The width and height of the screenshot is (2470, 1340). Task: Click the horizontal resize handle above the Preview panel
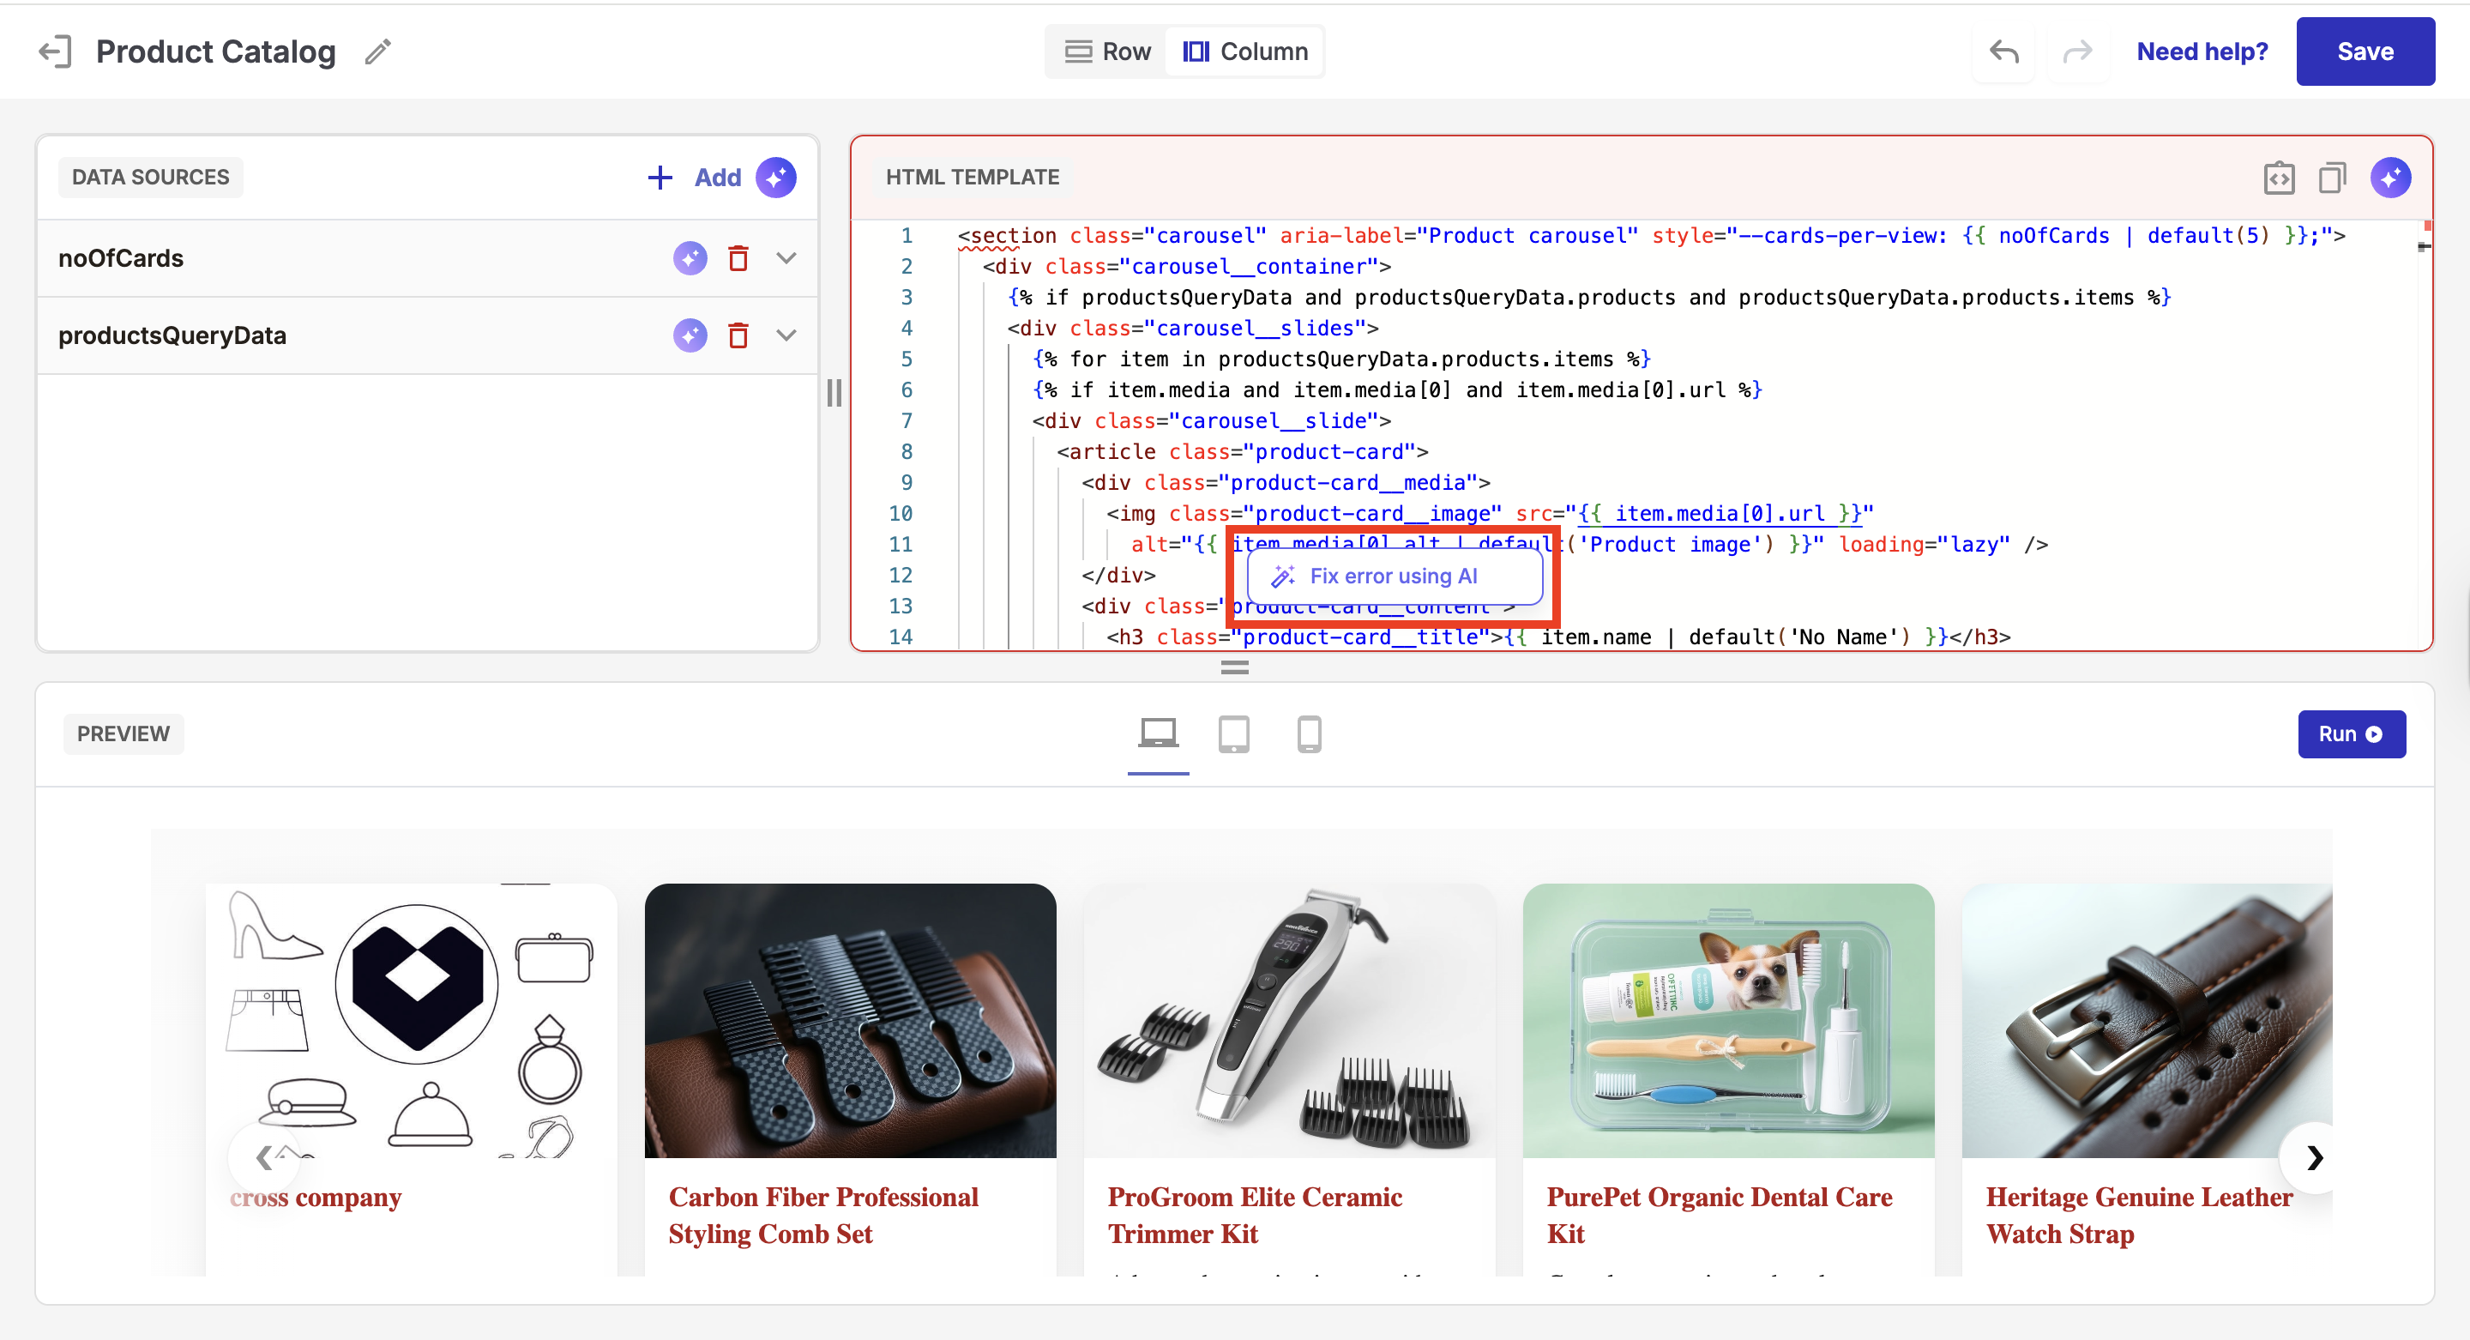1234,667
